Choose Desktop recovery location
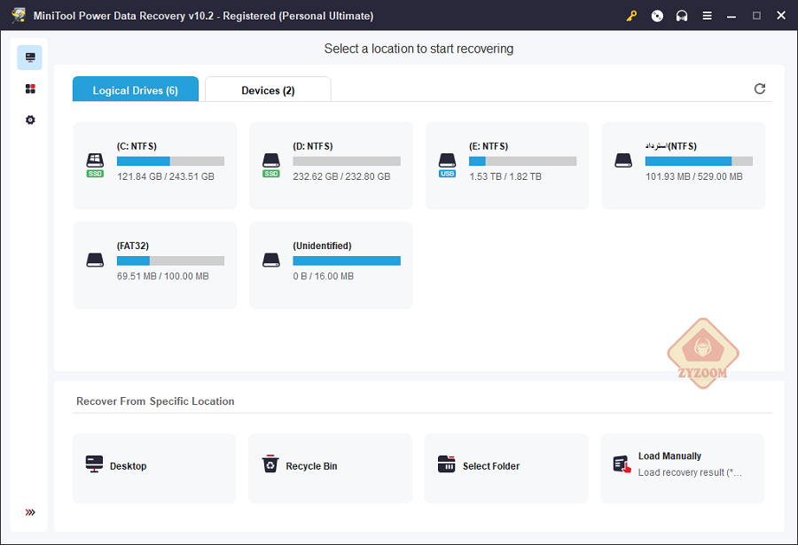The image size is (798, 545). click(154, 469)
